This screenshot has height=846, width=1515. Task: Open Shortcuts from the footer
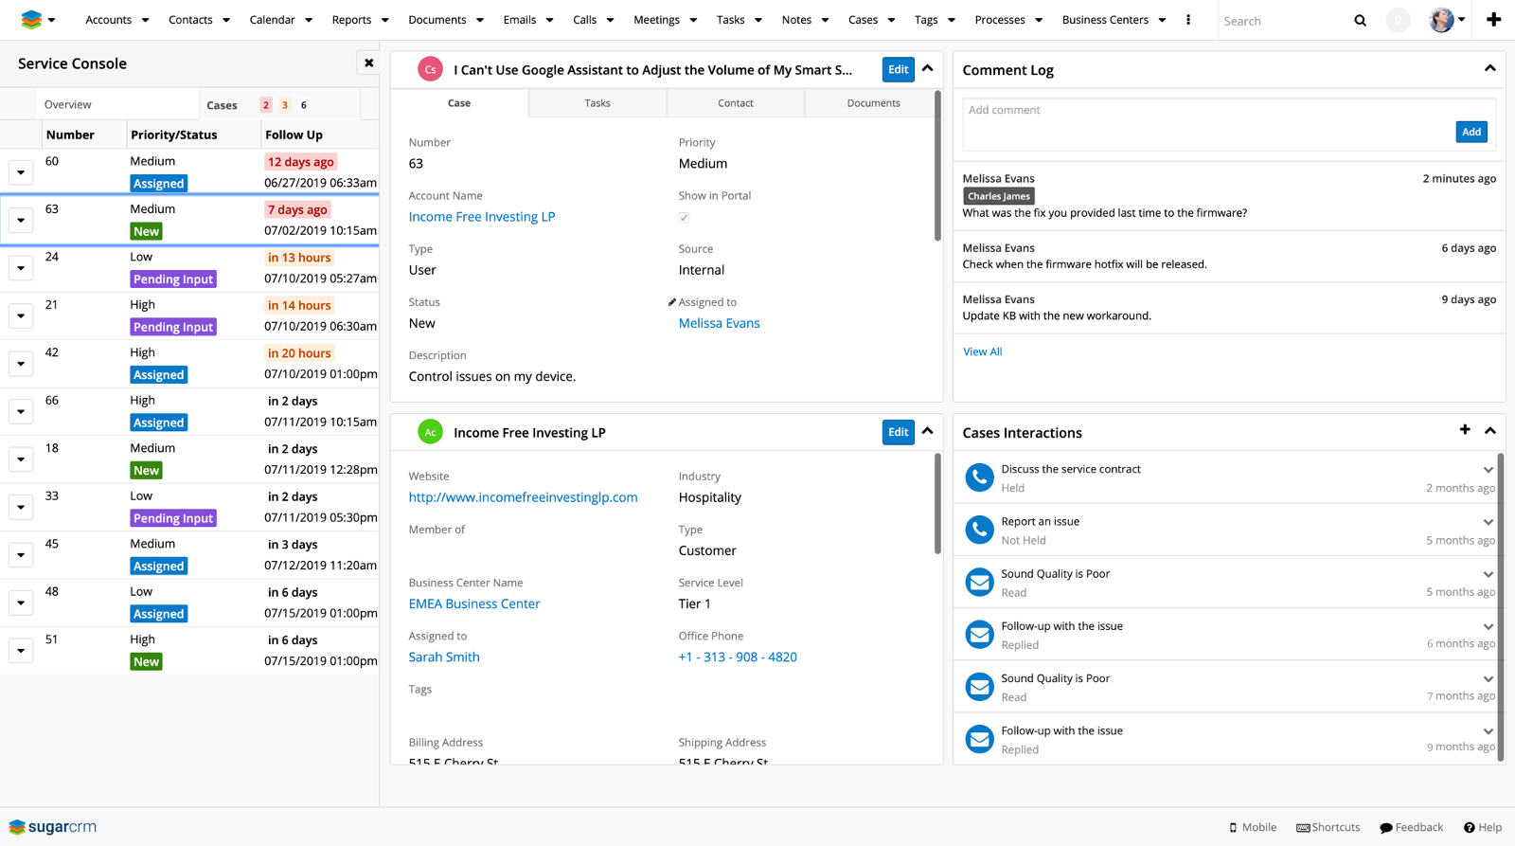[1328, 827]
